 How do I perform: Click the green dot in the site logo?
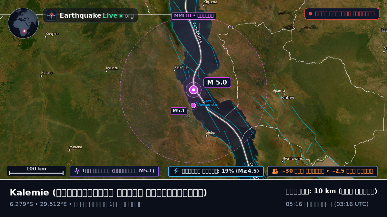click(121, 16)
